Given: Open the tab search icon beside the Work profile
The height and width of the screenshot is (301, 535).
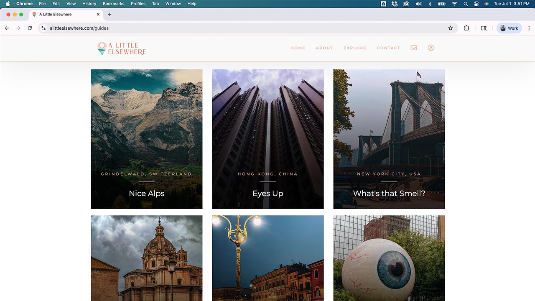Looking at the screenshot, I should click(x=484, y=28).
